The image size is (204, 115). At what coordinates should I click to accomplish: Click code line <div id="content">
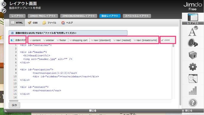point(34,87)
